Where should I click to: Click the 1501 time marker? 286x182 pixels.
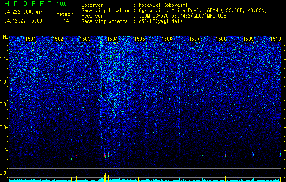coord(30,39)
